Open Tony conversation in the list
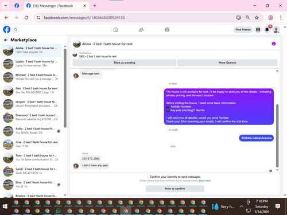287x215 pixels. click(x=32, y=158)
